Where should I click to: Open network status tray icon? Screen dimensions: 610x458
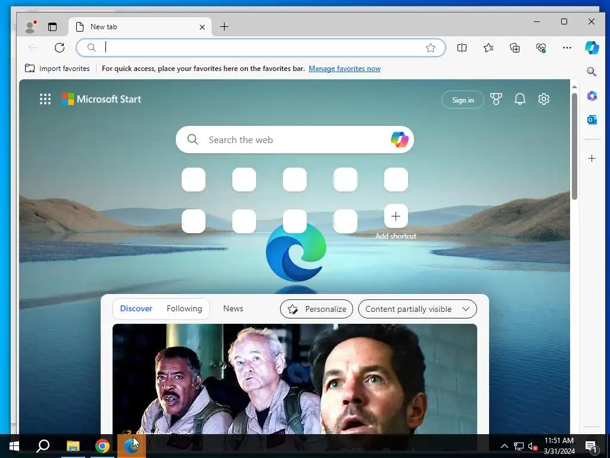click(519, 446)
